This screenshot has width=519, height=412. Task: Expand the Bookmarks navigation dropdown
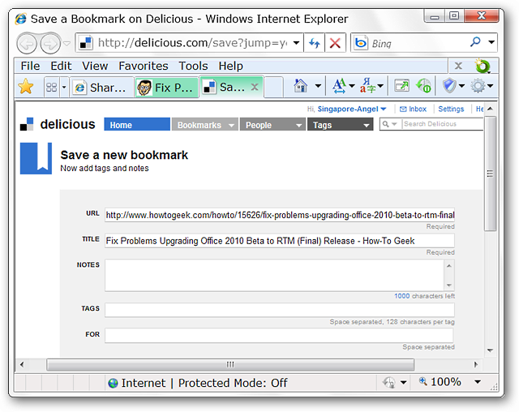coord(231,126)
